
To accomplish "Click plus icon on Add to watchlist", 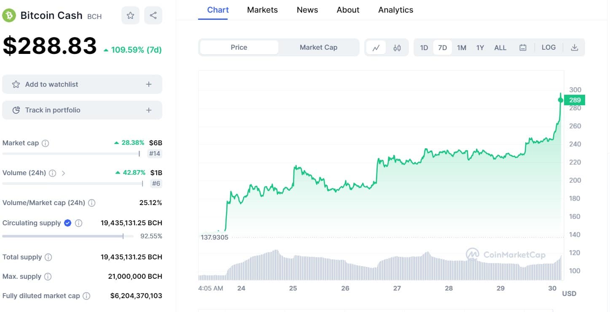I will [149, 84].
